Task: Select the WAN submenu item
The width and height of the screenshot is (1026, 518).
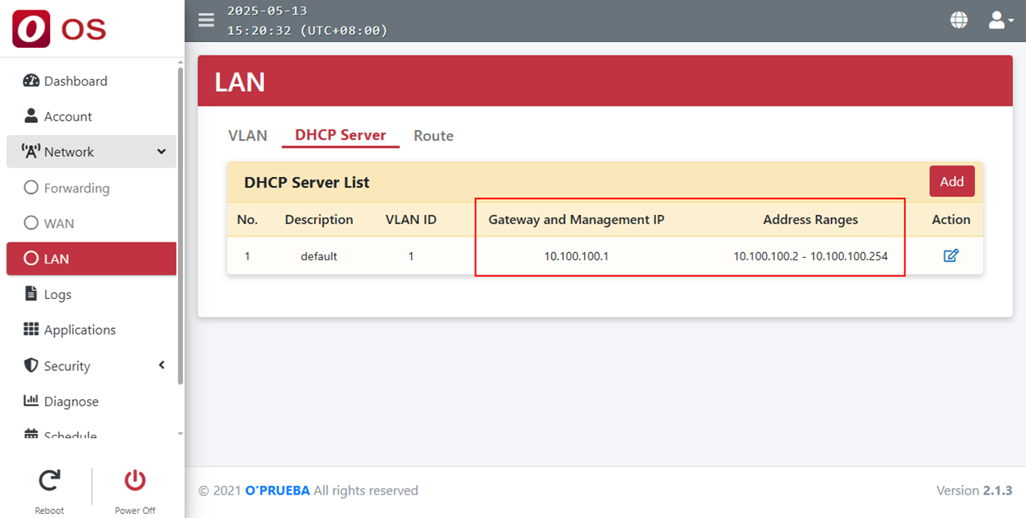Action: pos(58,224)
